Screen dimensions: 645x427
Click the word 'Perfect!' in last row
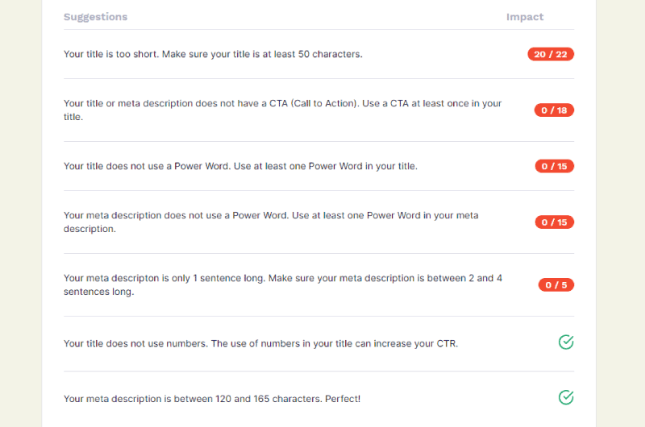(343, 399)
